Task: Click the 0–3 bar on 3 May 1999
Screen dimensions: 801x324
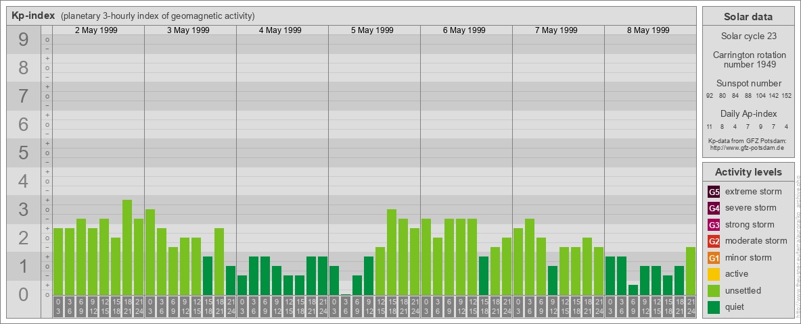Action: [x=150, y=252]
